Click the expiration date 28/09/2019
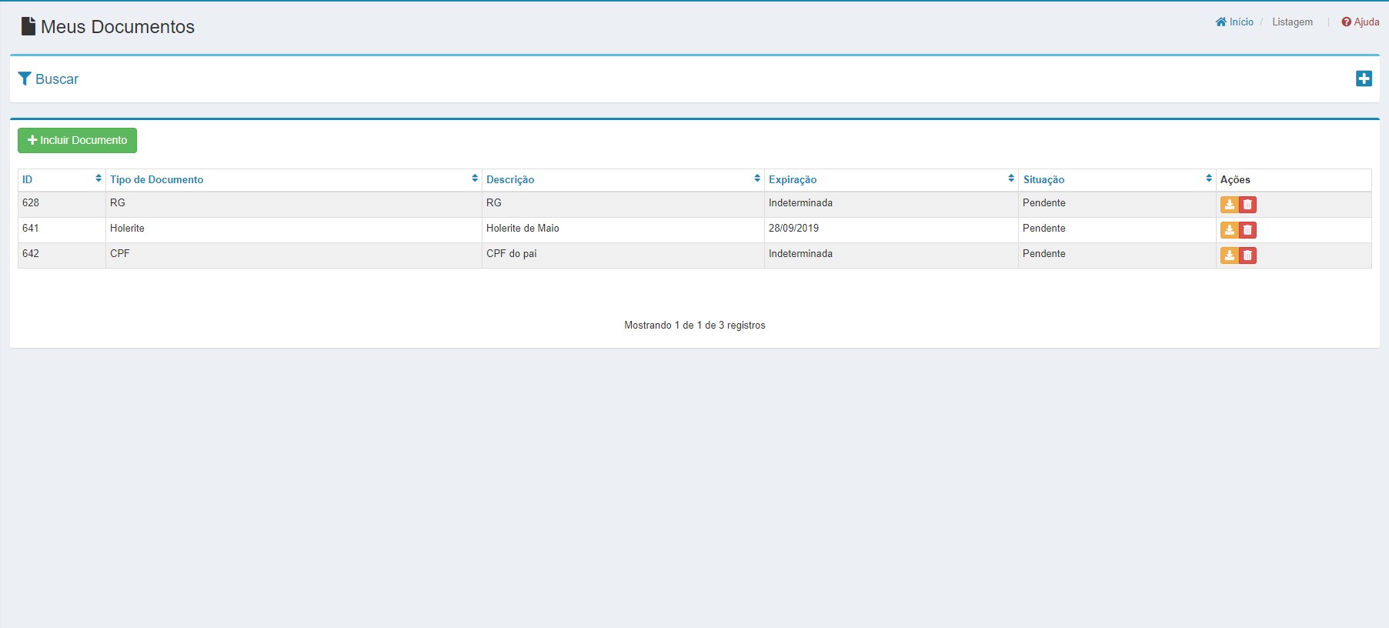The height and width of the screenshot is (628, 1389). pyautogui.click(x=793, y=228)
